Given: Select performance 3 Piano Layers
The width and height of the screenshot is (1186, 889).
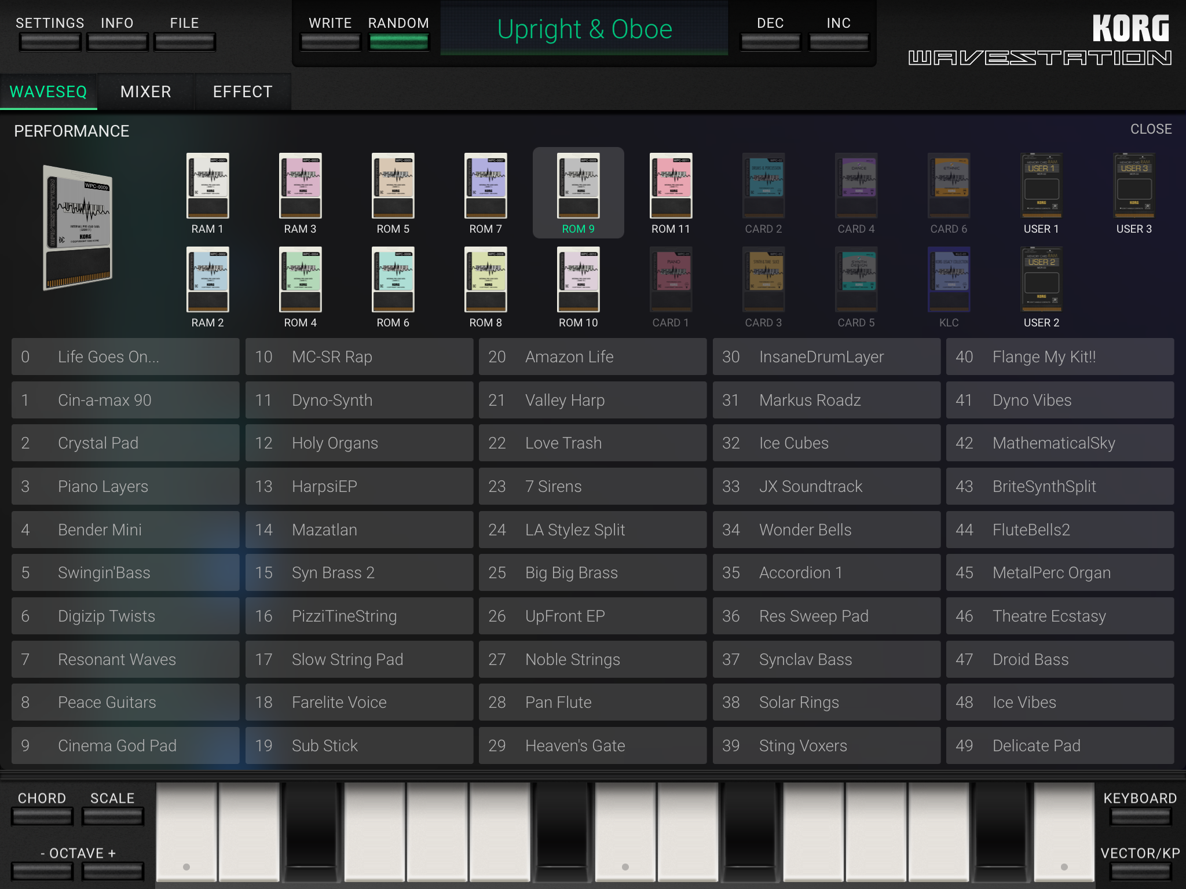Looking at the screenshot, I should [125, 486].
